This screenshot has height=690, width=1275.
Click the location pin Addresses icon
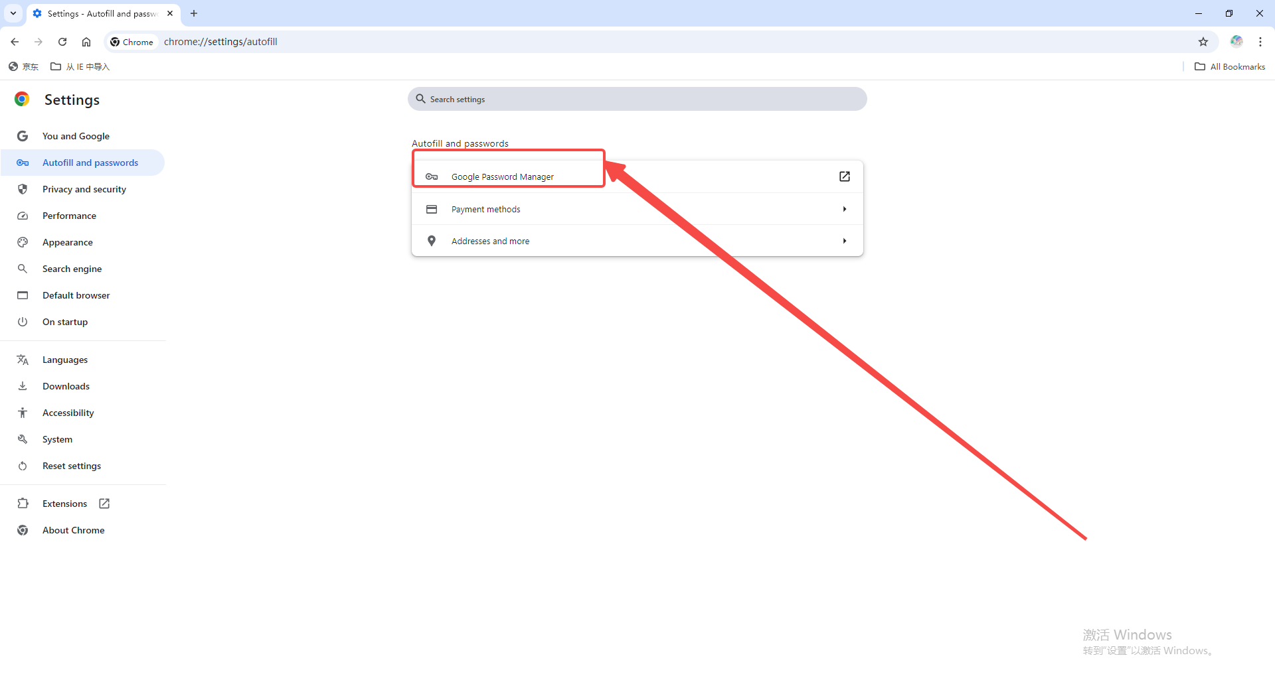click(432, 241)
